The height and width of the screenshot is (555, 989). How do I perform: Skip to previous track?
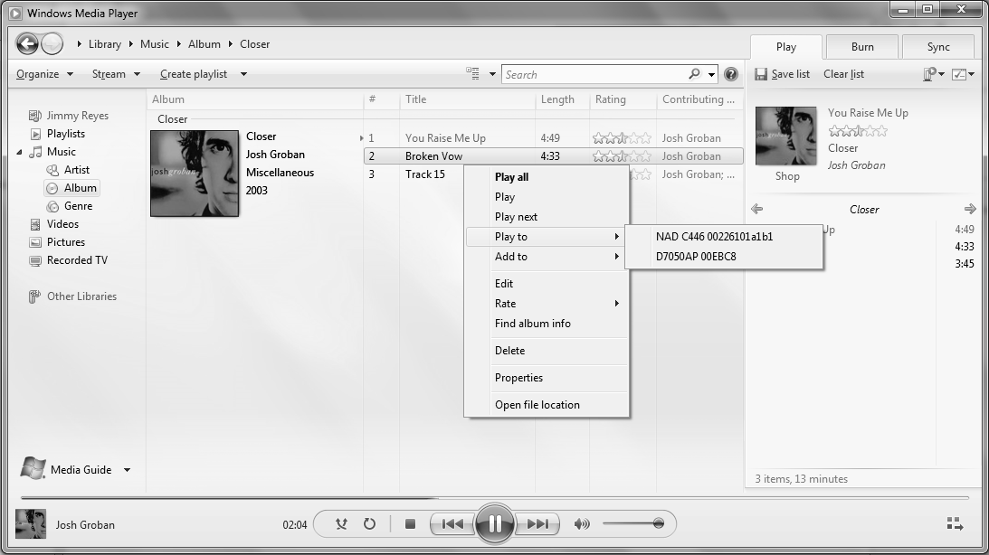point(452,524)
